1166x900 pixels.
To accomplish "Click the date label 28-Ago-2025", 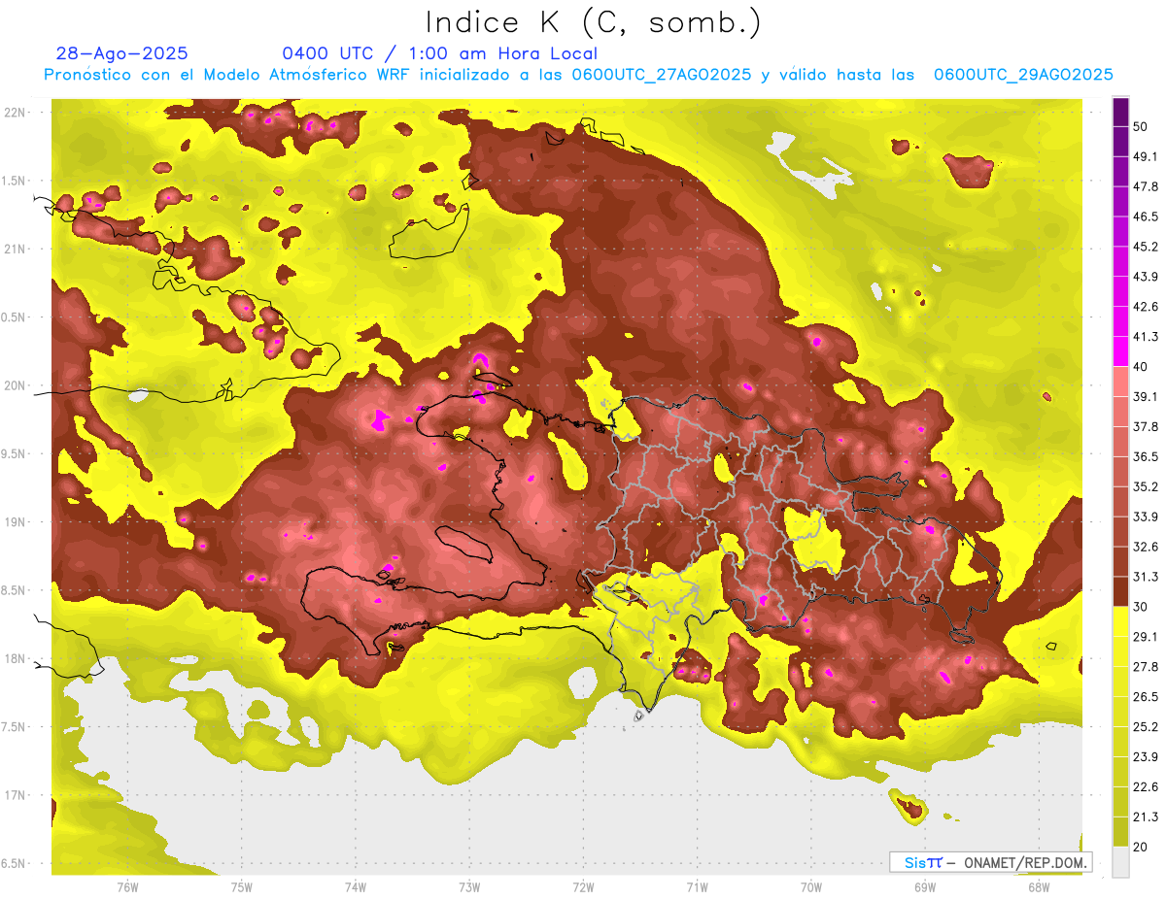I will (122, 53).
